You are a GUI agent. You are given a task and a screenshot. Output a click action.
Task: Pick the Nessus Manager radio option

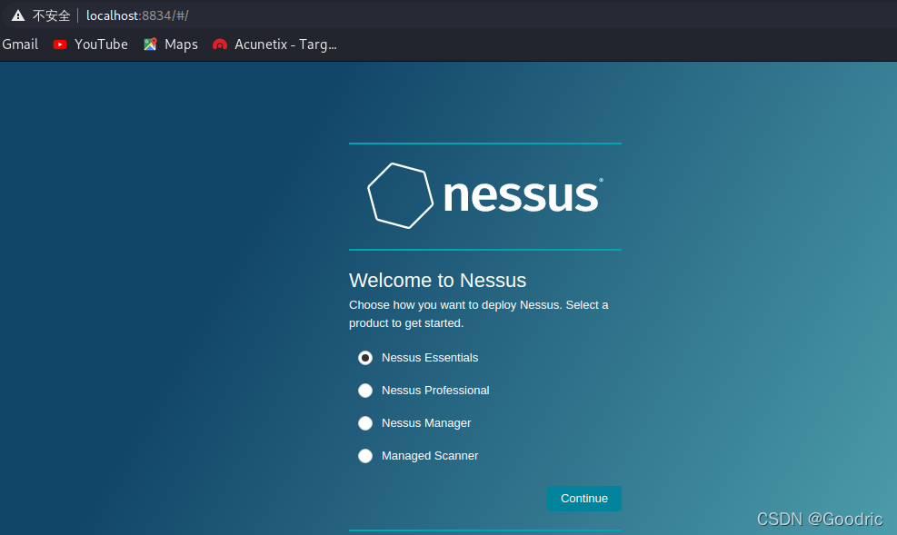pos(365,423)
